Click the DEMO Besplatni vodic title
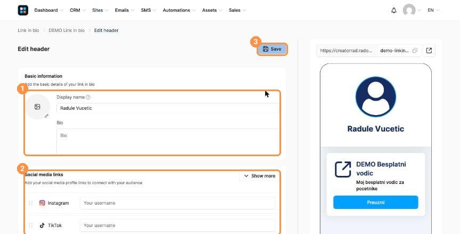The image size is (460, 234). pyautogui.click(x=381, y=168)
